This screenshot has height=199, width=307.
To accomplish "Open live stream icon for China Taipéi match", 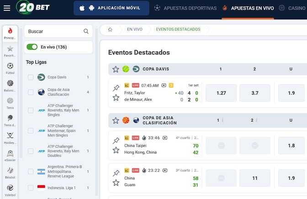I will [165, 138].
